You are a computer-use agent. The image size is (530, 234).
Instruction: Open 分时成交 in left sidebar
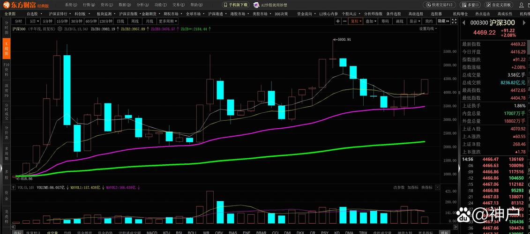pyautogui.click(x=6, y=112)
